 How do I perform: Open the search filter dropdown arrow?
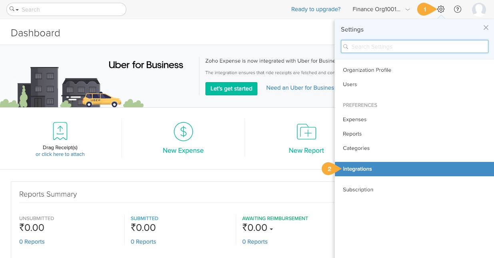(x=18, y=10)
